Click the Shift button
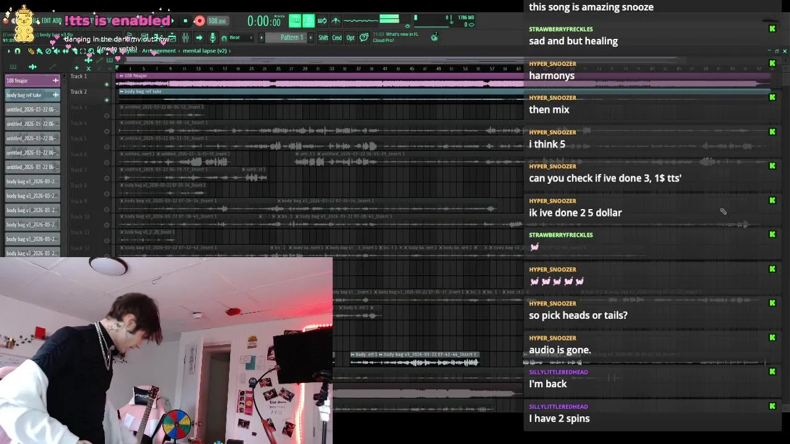This screenshot has width=790, height=444. [x=323, y=38]
